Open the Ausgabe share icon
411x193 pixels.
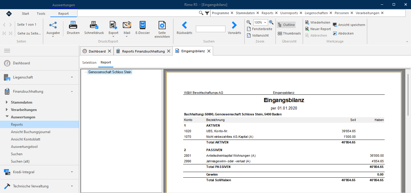click(x=53, y=25)
